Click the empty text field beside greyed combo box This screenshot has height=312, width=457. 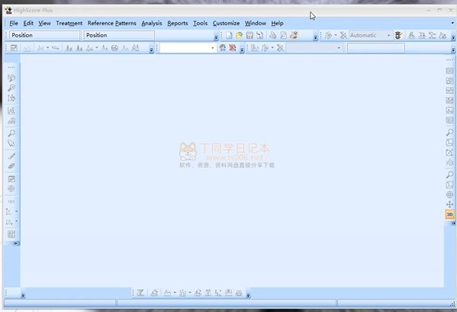click(375, 48)
